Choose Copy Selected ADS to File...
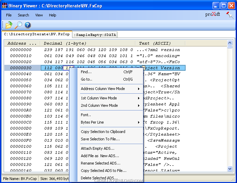The width and height of the screenshot is (237, 183). pyautogui.click(x=106, y=171)
